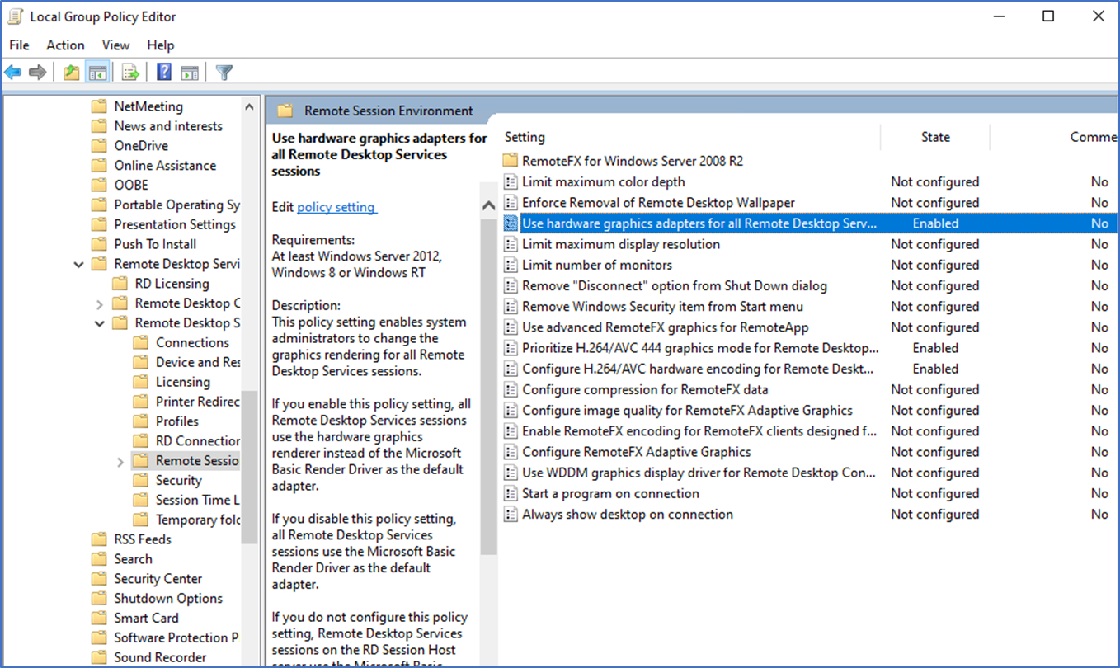Click the OOBE folder icon
The image size is (1120, 668).
(x=100, y=186)
